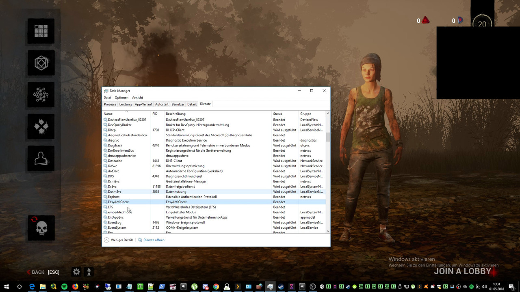Open the Windows Start menu
Screen dimensions: 520x292
[x=6, y=287]
